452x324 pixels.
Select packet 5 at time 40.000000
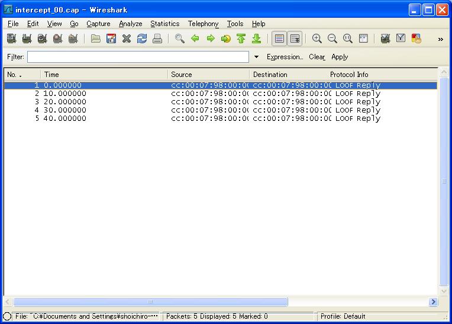tap(221, 118)
